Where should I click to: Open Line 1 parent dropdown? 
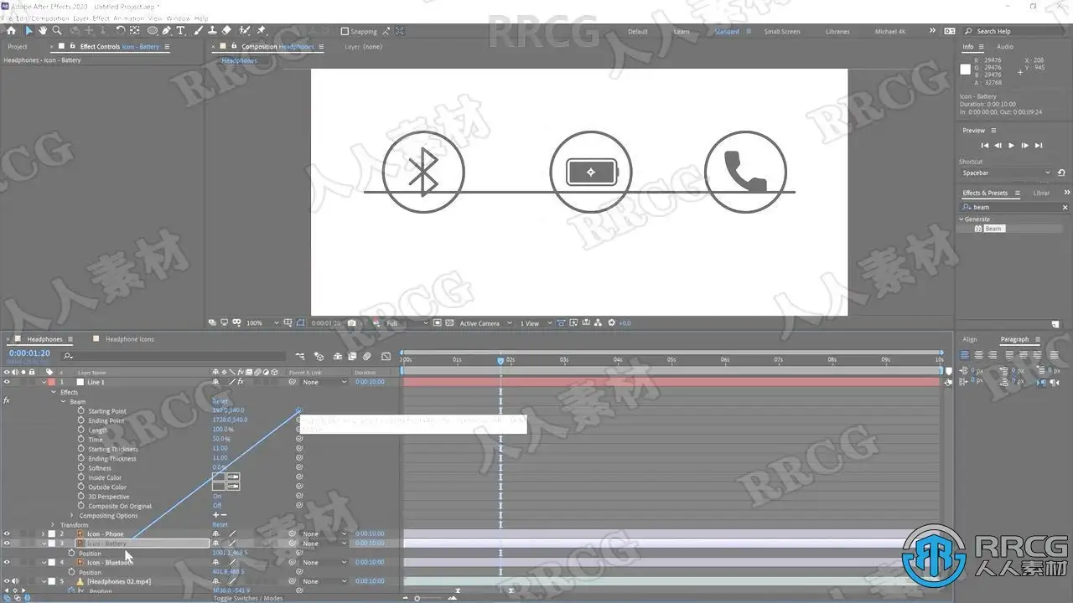[x=324, y=382]
